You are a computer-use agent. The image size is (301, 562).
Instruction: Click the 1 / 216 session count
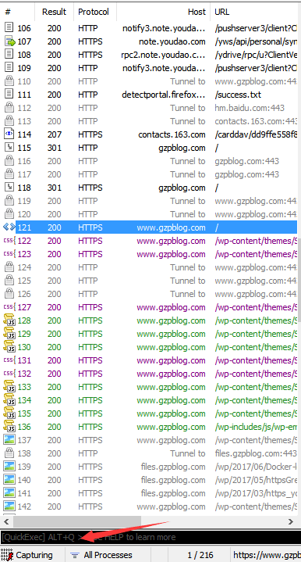[200, 555]
